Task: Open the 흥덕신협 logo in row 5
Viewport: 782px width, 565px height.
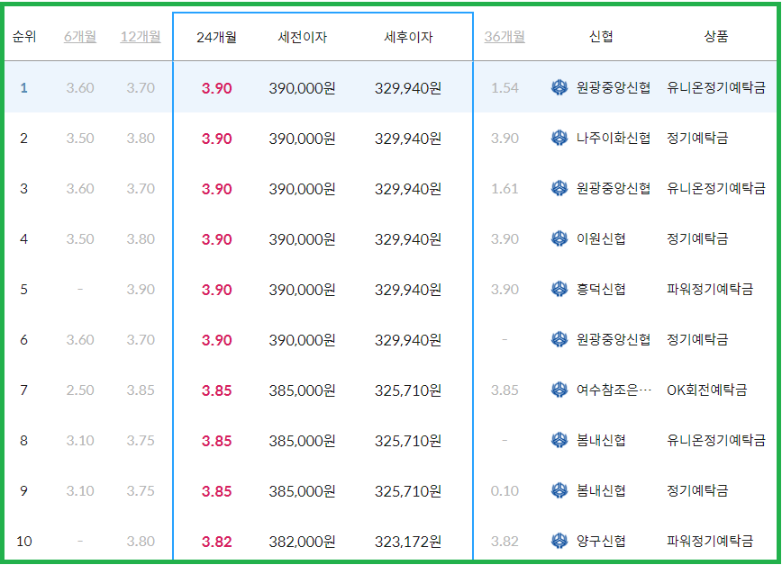Action: pyautogui.click(x=559, y=290)
